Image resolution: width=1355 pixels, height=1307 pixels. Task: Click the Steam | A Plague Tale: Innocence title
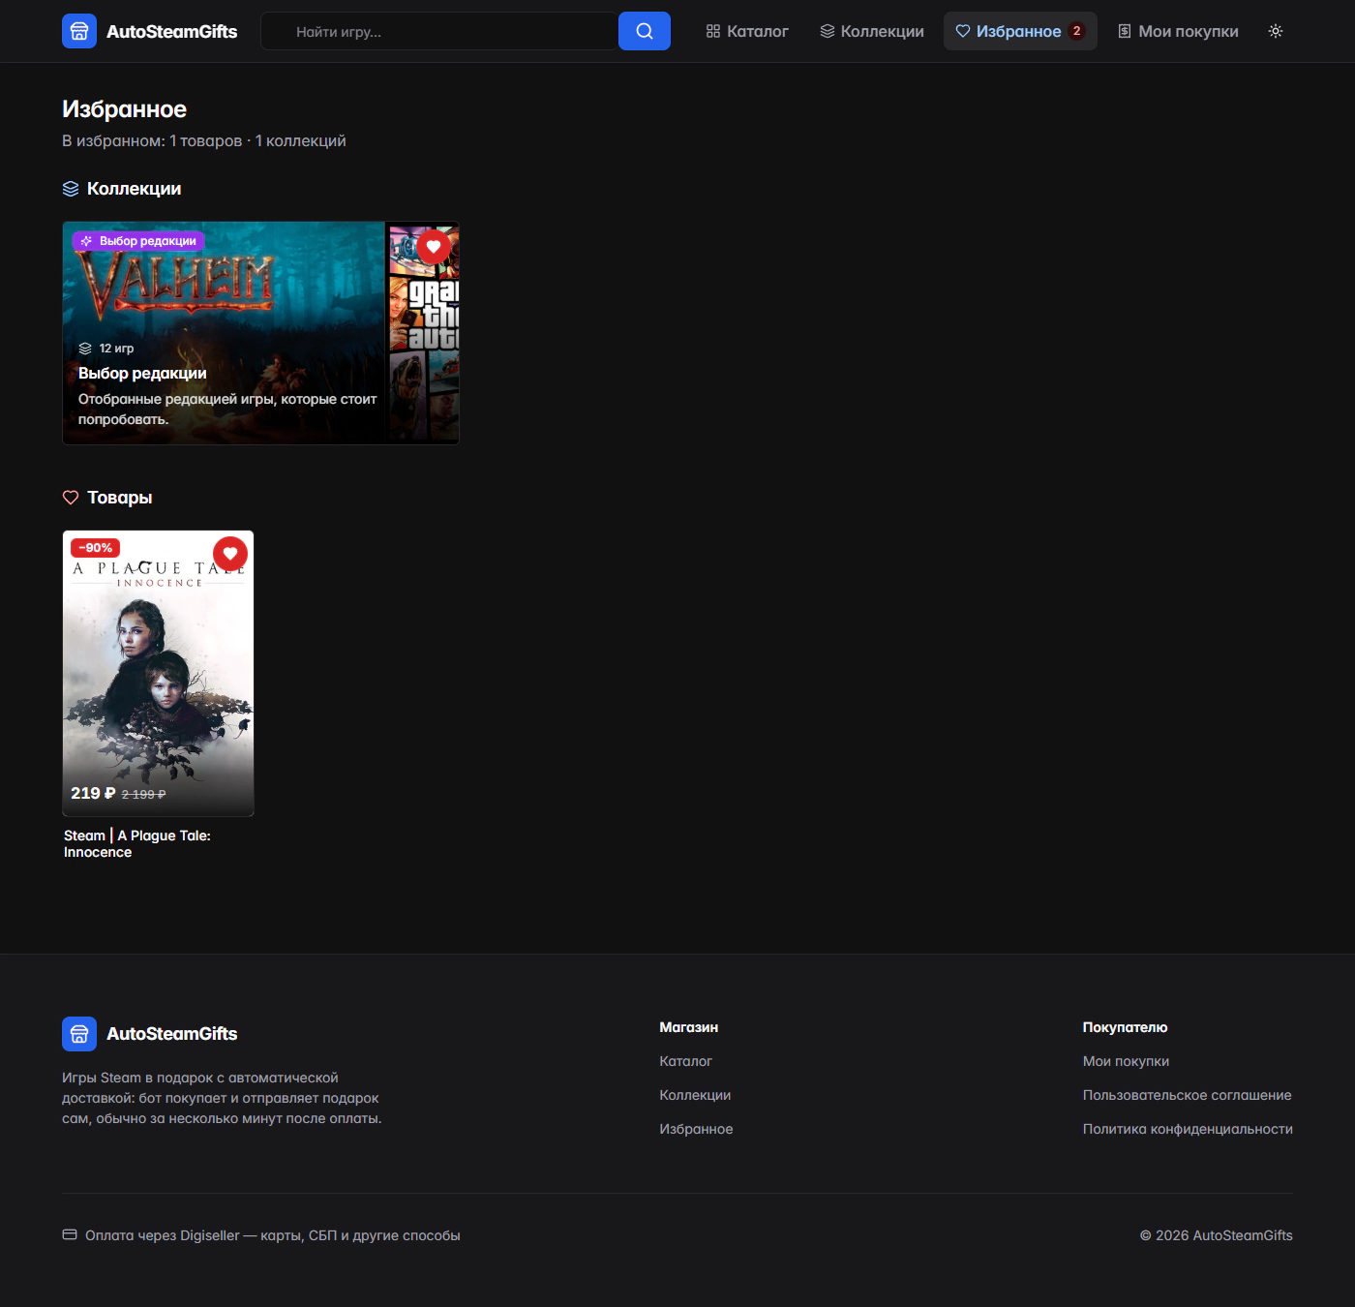(137, 843)
